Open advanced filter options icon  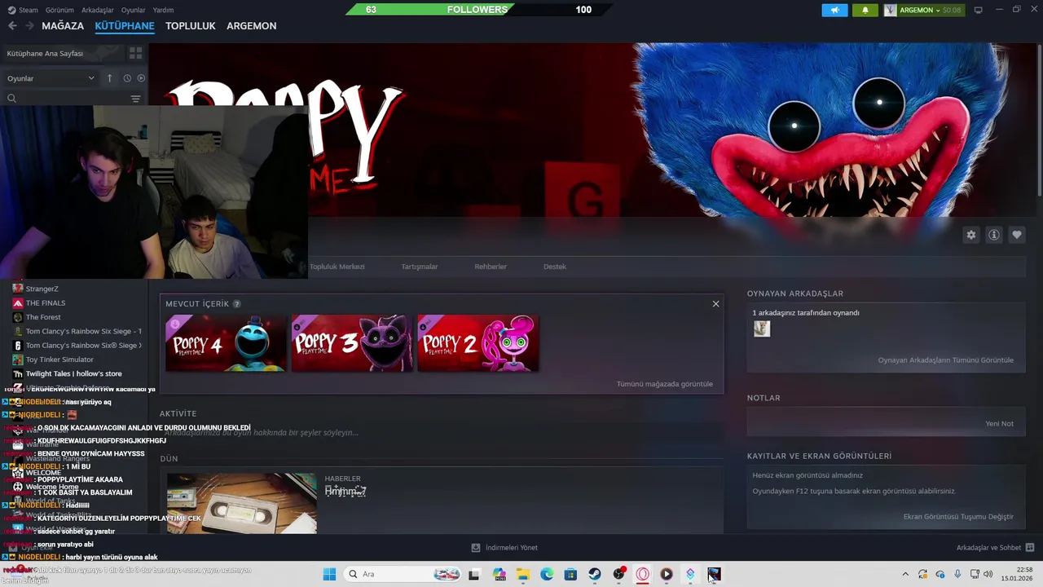point(135,99)
